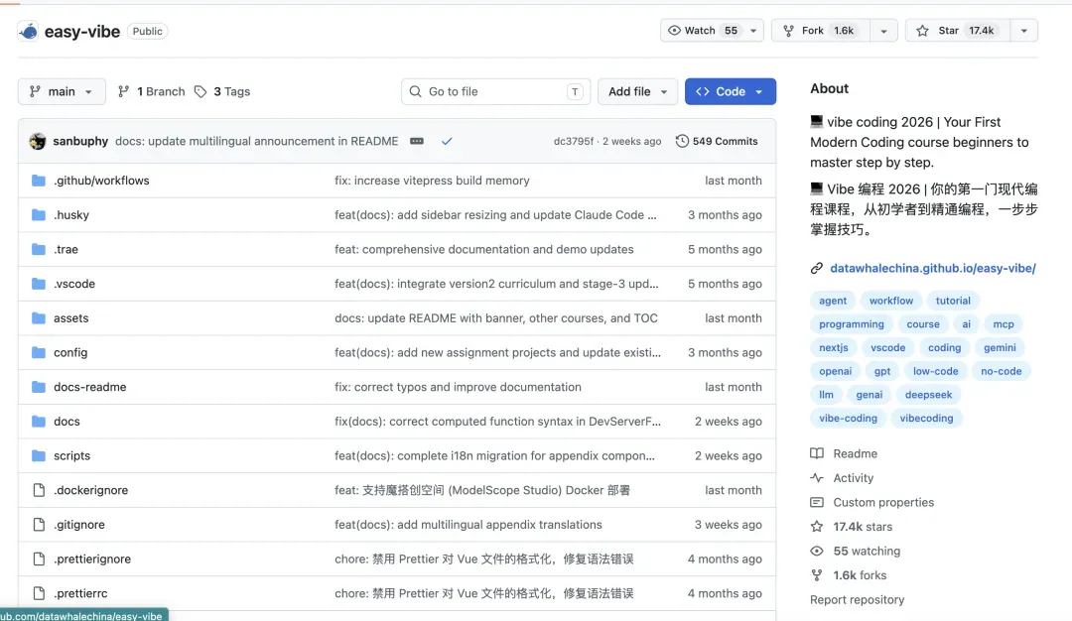Image resolution: width=1072 pixels, height=621 pixels.
Task: Select the tutorial topic tag
Action: [x=953, y=301]
